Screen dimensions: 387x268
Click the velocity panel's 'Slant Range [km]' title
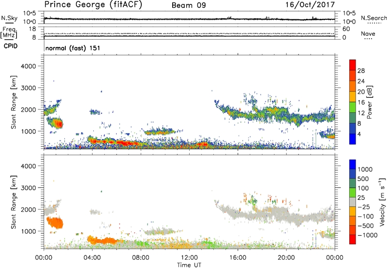coord(14,202)
